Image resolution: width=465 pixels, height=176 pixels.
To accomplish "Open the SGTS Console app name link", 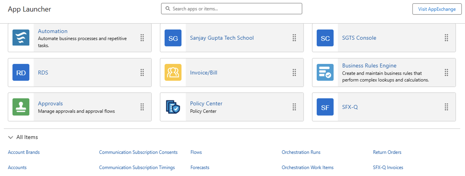I will coord(359,38).
